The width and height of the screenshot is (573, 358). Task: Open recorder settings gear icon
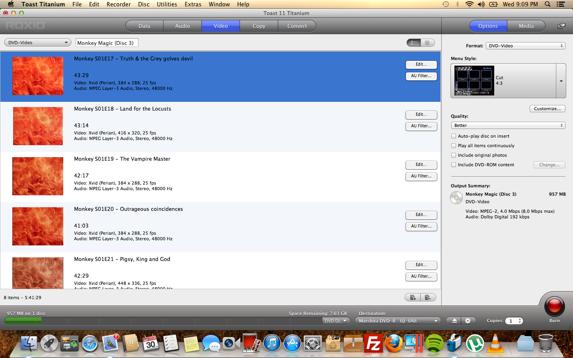tap(468, 321)
